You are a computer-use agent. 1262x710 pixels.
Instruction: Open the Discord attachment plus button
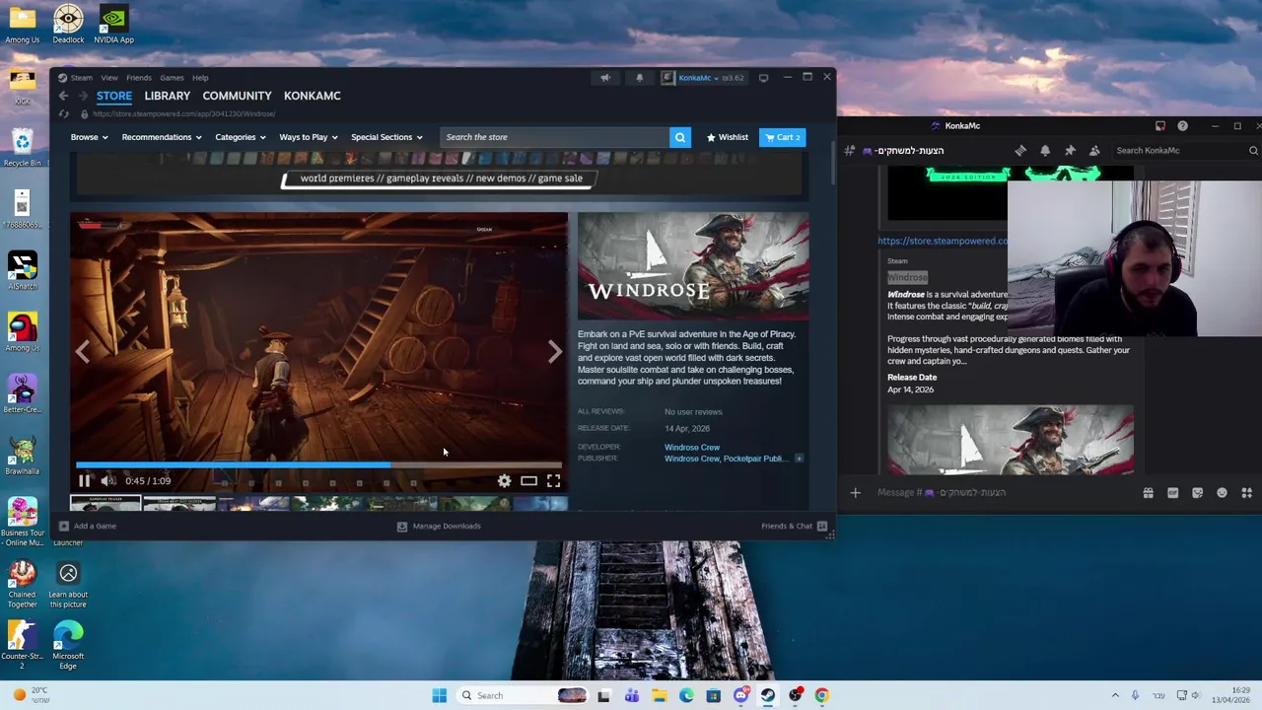point(855,492)
